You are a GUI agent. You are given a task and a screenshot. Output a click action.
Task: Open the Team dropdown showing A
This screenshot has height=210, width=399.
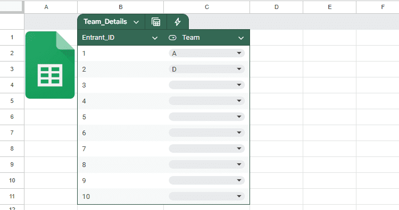pos(206,53)
